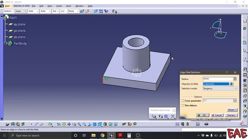Viewport: 248px width, 139px height.
Task: Create a Point with the point tool
Action: [31, 124]
